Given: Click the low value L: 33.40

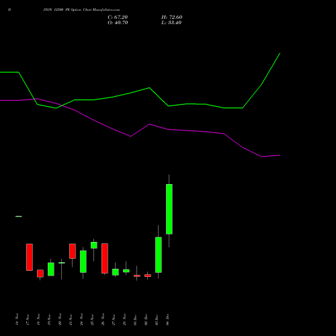Looking at the screenshot, I should (171, 23).
